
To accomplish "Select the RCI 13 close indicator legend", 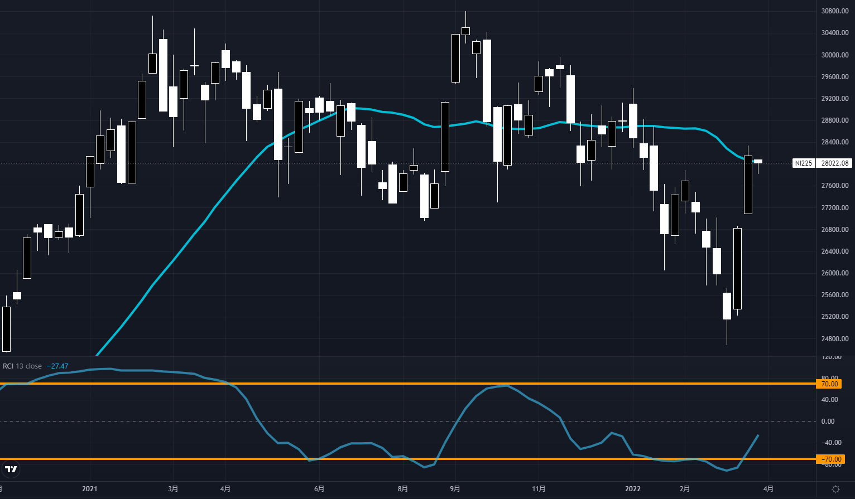I will click(22, 366).
